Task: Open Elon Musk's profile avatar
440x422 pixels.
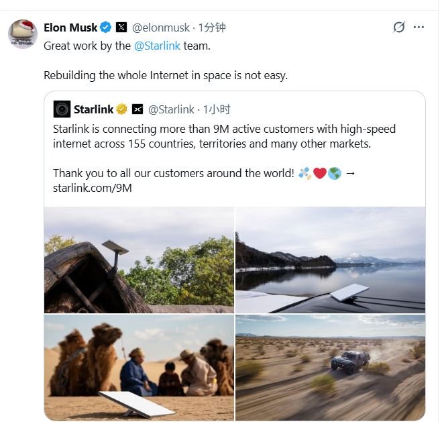Action: pos(22,34)
